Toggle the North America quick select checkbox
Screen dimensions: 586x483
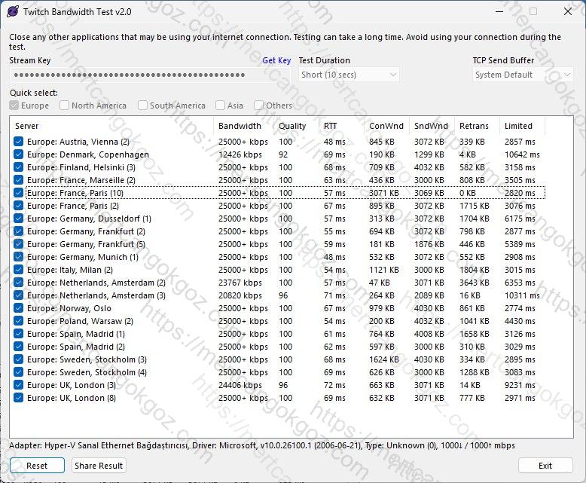(x=64, y=105)
